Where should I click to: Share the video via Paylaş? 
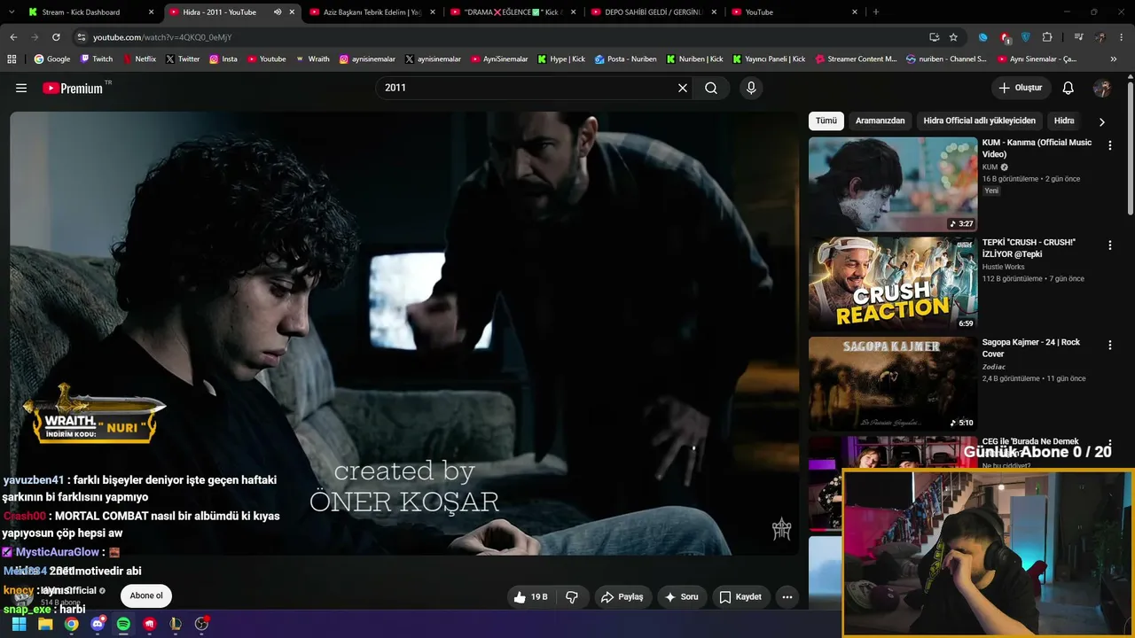click(x=622, y=597)
